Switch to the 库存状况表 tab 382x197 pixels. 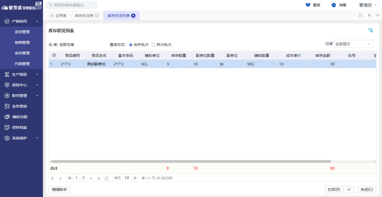tap(84, 16)
